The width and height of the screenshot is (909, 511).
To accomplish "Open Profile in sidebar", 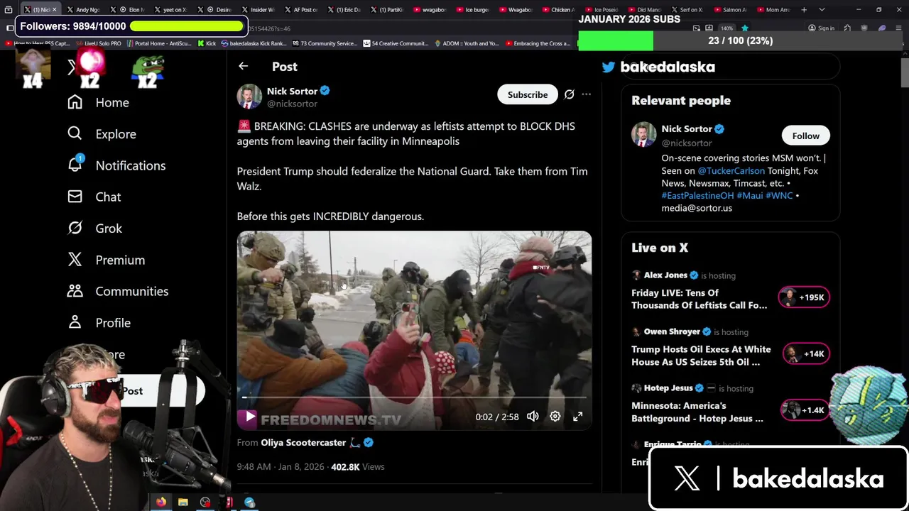I will tap(99, 322).
